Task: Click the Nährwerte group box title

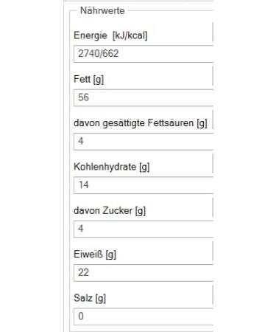Action: pyautogui.click(x=102, y=10)
